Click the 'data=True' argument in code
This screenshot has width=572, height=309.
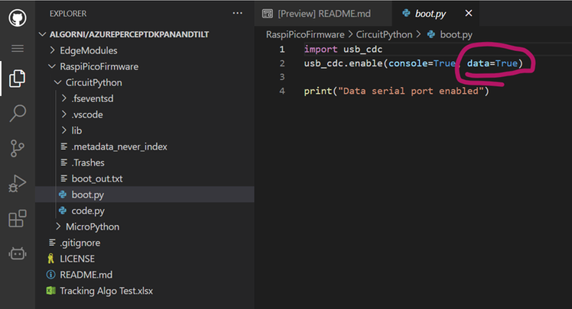coord(492,63)
